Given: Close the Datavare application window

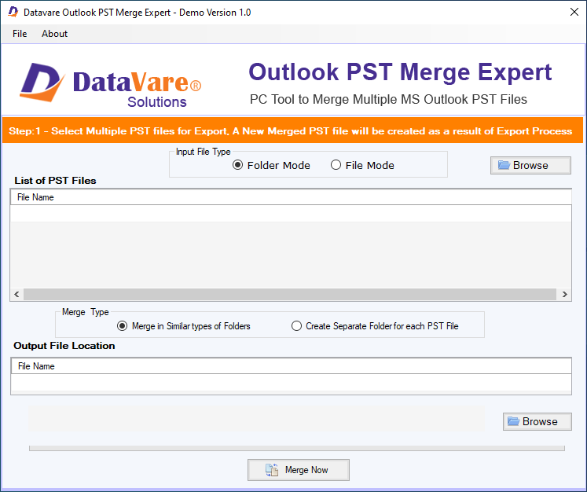Looking at the screenshot, I should [574, 12].
